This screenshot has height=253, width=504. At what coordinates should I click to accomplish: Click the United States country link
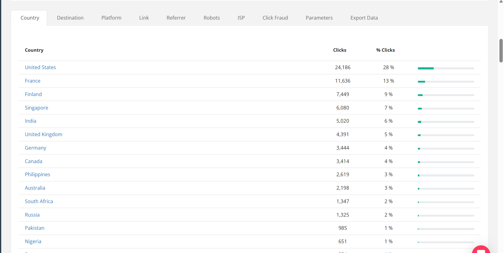tap(40, 67)
